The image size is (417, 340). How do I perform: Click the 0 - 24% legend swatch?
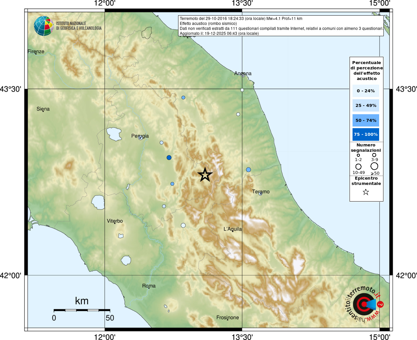[x=365, y=91]
